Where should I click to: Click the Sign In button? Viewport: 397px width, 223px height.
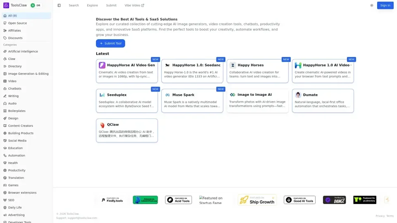pyautogui.click(x=385, y=5)
